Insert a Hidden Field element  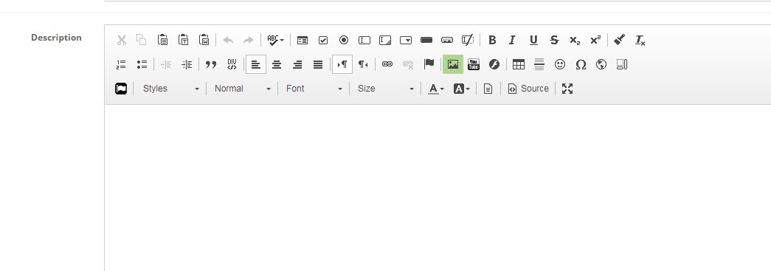(x=468, y=41)
